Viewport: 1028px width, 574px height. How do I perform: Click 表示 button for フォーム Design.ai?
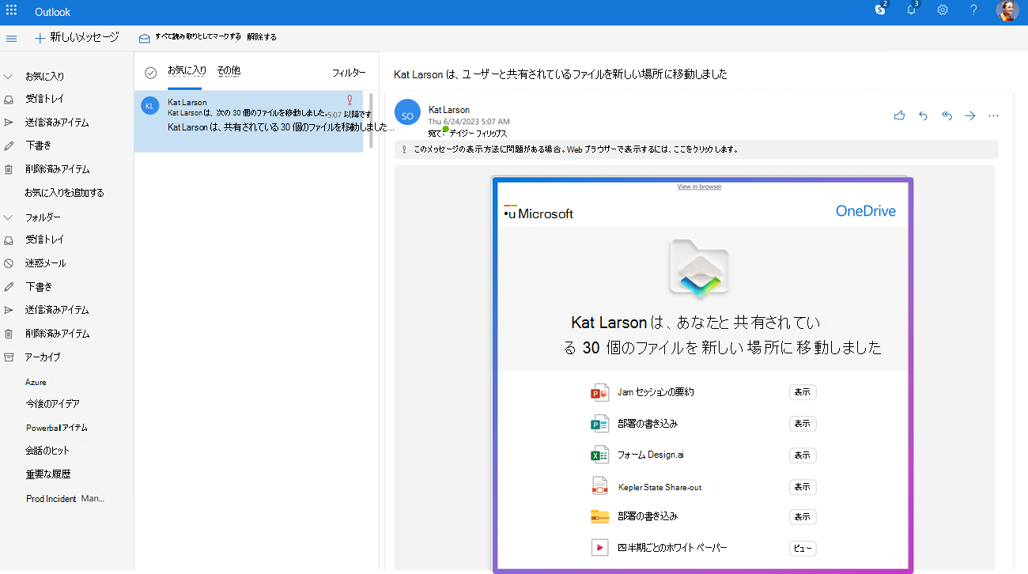pyautogui.click(x=803, y=455)
